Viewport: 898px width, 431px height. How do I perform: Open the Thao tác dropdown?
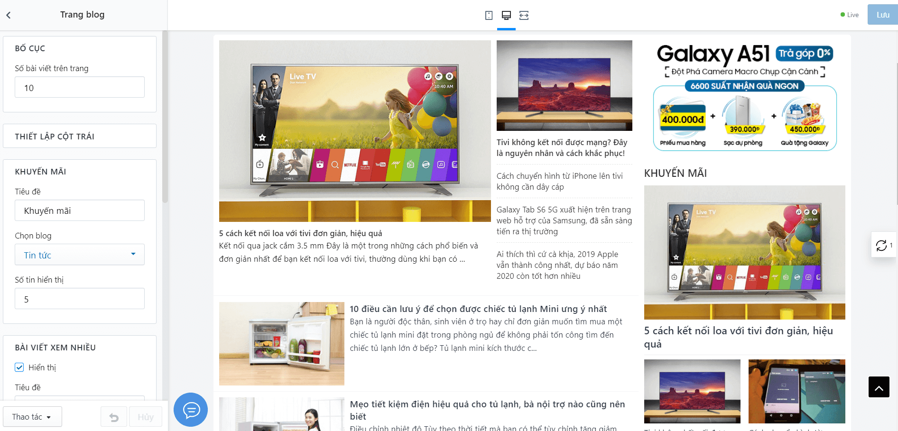tap(32, 417)
